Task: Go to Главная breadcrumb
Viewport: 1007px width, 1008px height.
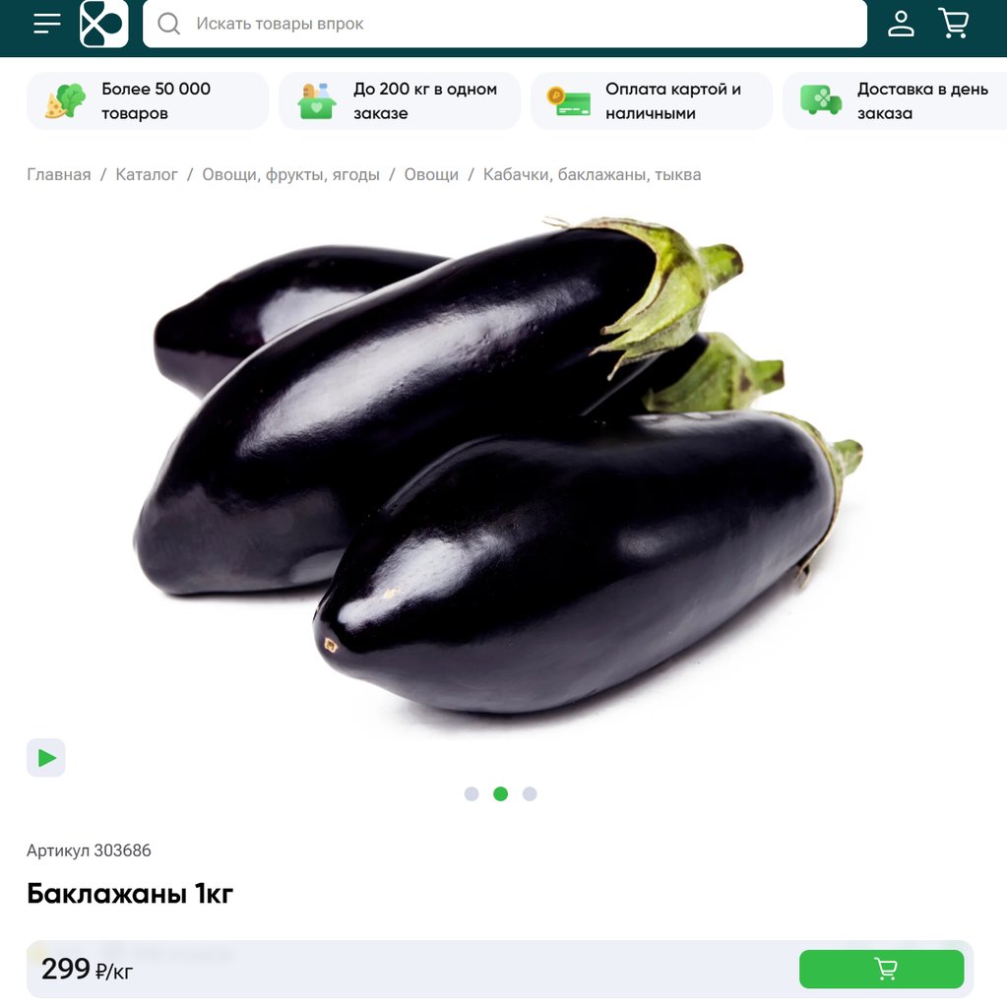Action: [x=58, y=175]
